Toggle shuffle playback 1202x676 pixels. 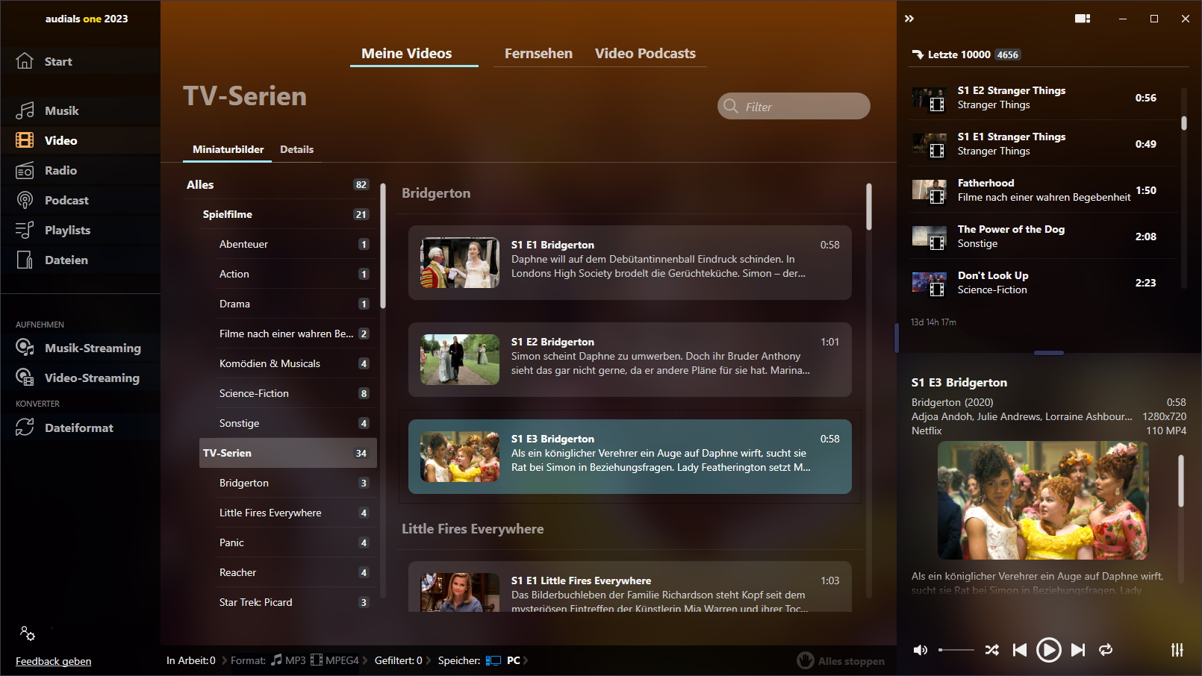point(991,650)
